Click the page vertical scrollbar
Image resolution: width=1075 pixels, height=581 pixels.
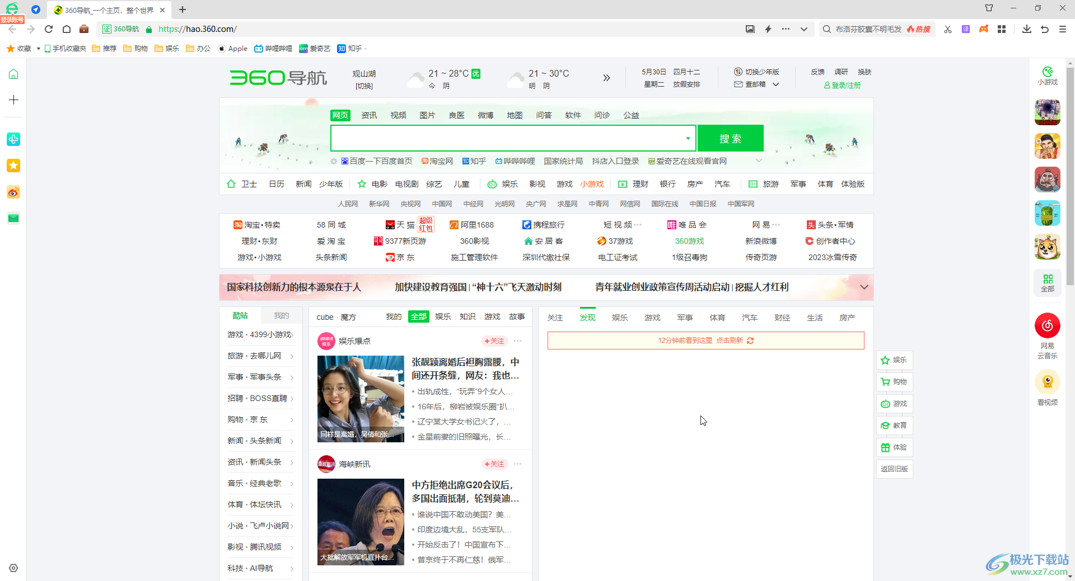point(1070,176)
